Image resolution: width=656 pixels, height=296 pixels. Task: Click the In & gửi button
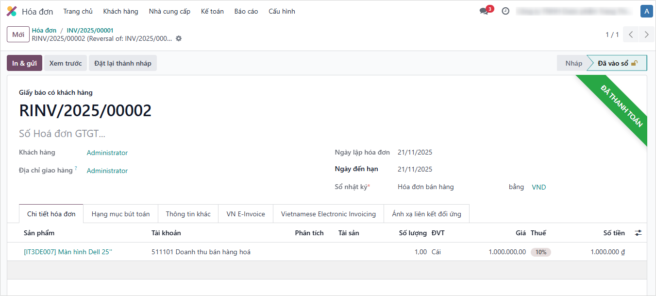click(24, 63)
